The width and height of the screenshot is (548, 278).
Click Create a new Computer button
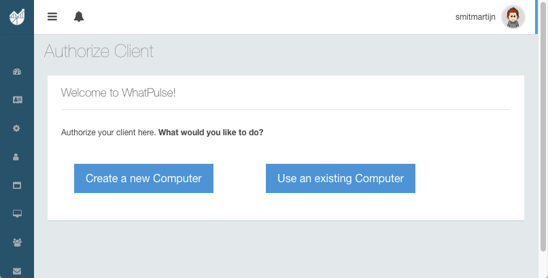(143, 179)
